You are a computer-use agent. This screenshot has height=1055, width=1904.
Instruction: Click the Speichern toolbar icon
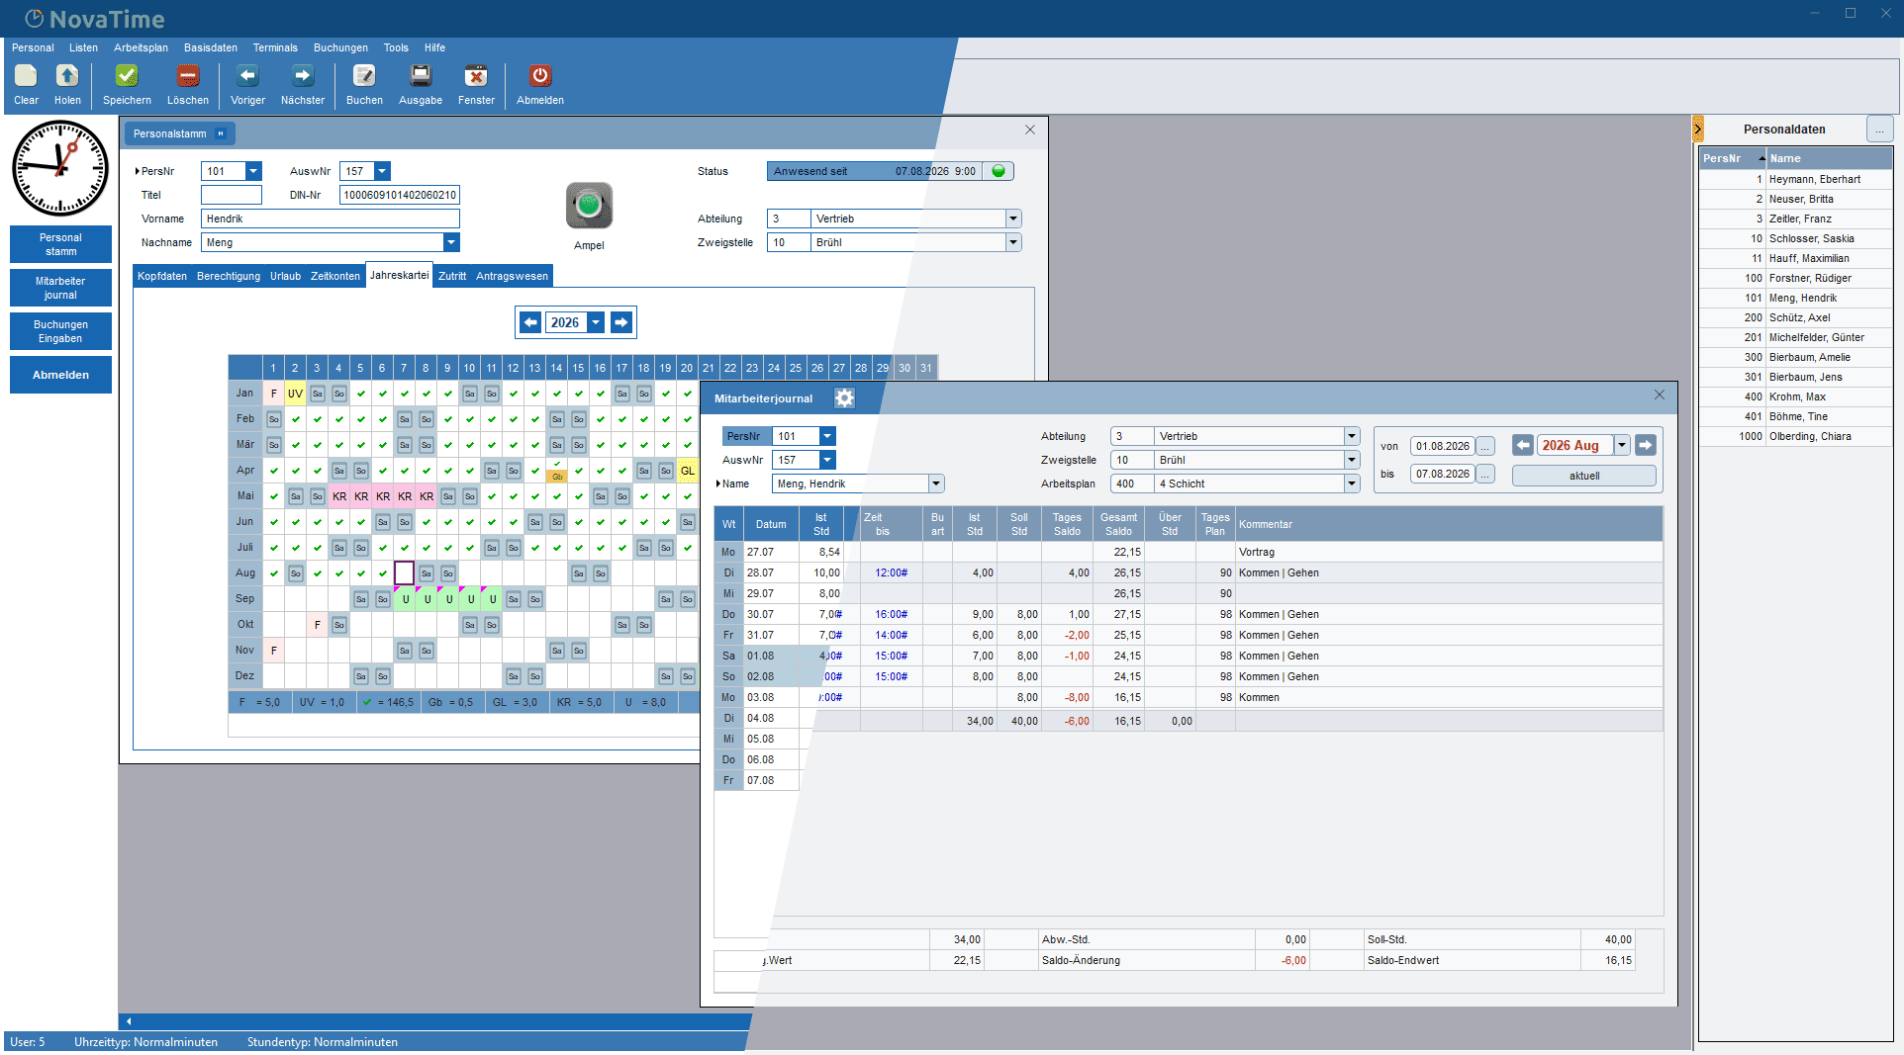pos(127,76)
